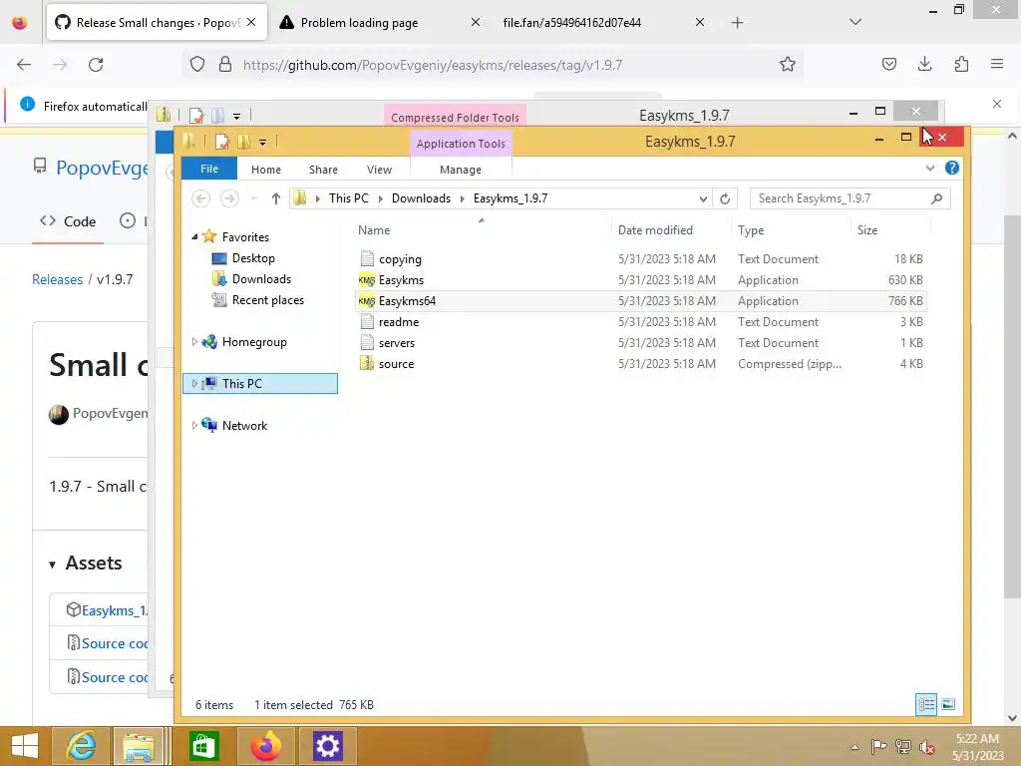Screen dimensions: 1021x766
Task: Go forward in Explorer history
Action: (x=229, y=198)
